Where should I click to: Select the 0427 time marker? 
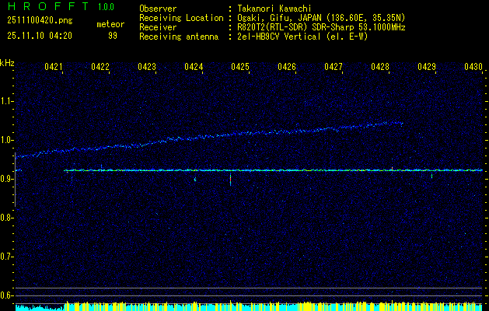pos(334,68)
